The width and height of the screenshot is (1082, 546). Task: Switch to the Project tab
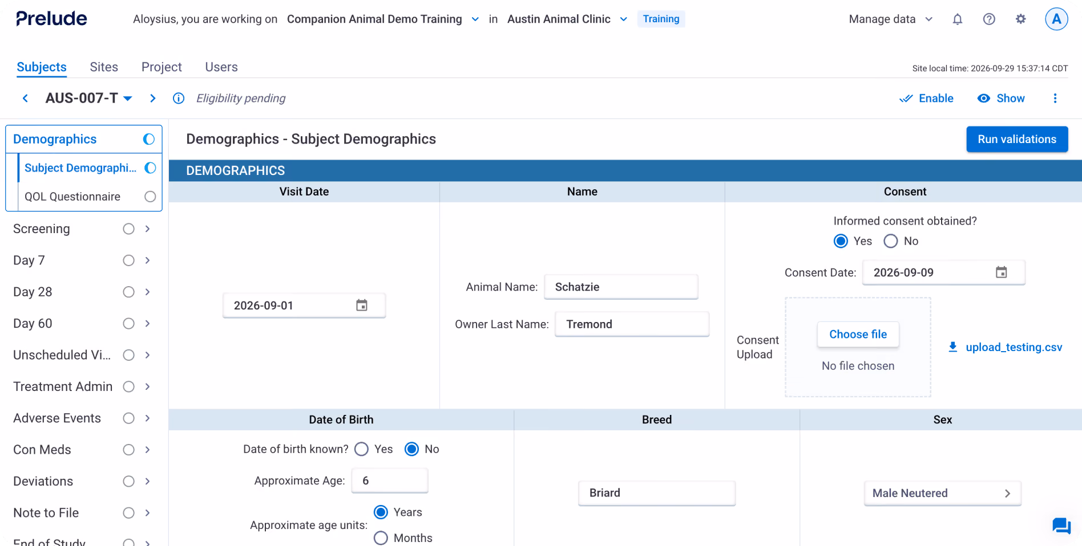162,67
